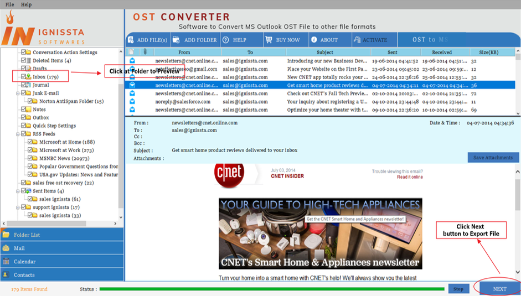Open the Calendar icon in sidebar
This screenshot has width=521, height=296.
(6, 262)
